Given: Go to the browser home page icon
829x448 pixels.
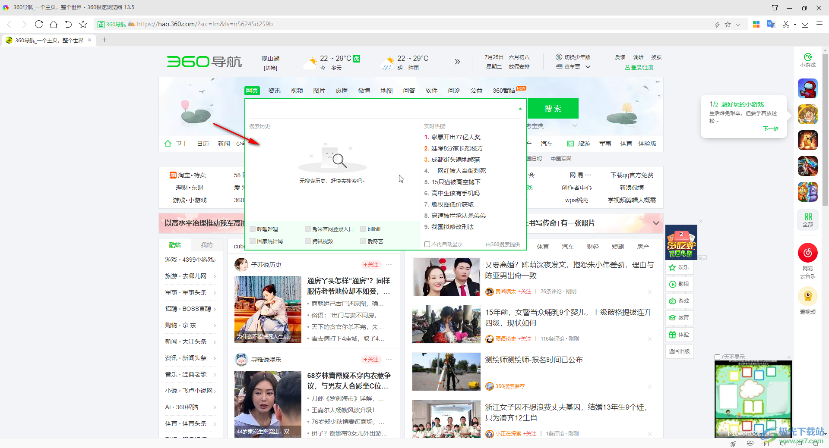Looking at the screenshot, I should (54, 24).
